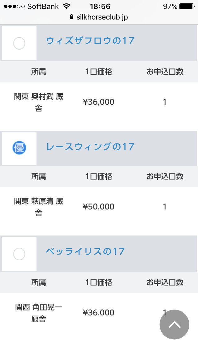Click 関西 角田晃一 厩舎 stable text
This screenshot has width=198, height=352.
coord(39,313)
